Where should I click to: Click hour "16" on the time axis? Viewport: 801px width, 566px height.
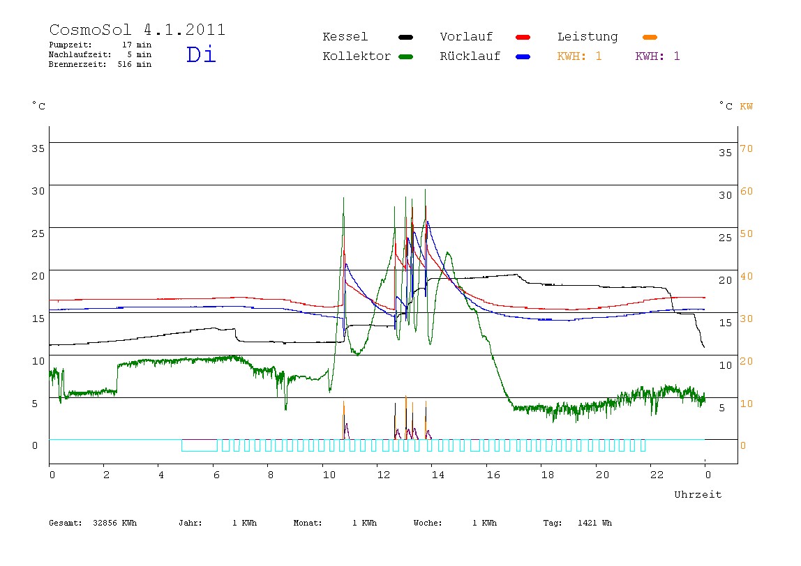[493, 475]
